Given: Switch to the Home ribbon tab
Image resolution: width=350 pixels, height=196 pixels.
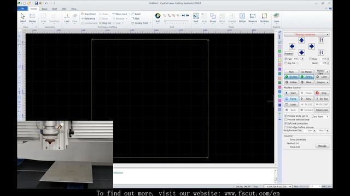Looking at the screenshot, I should click(34, 9).
